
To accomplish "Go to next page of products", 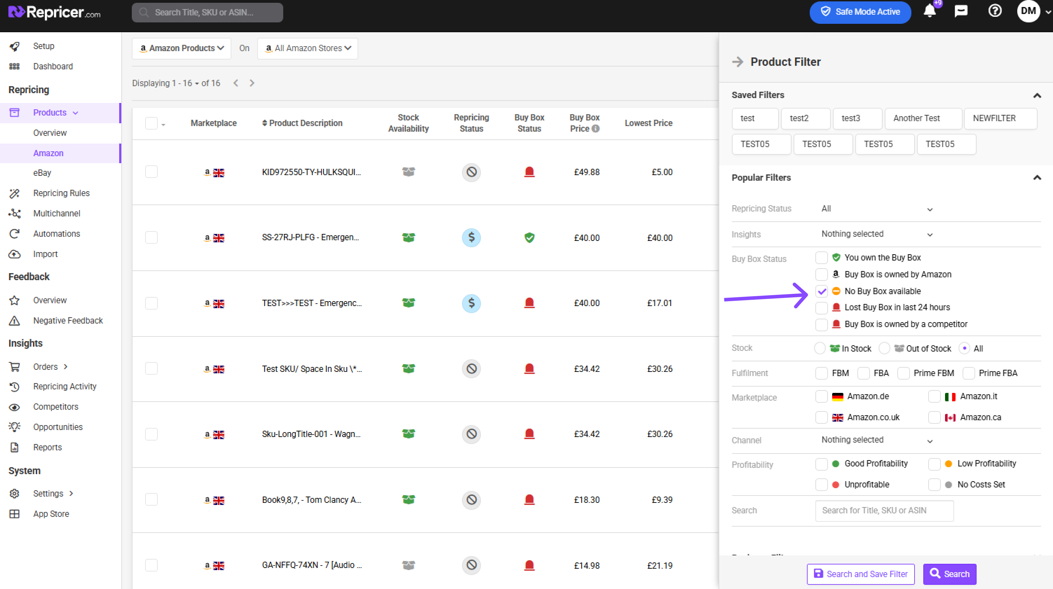I will pyautogui.click(x=252, y=83).
